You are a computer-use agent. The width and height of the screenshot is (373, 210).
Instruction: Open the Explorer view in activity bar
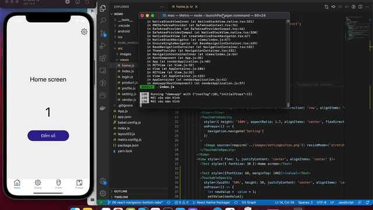tap(103, 9)
